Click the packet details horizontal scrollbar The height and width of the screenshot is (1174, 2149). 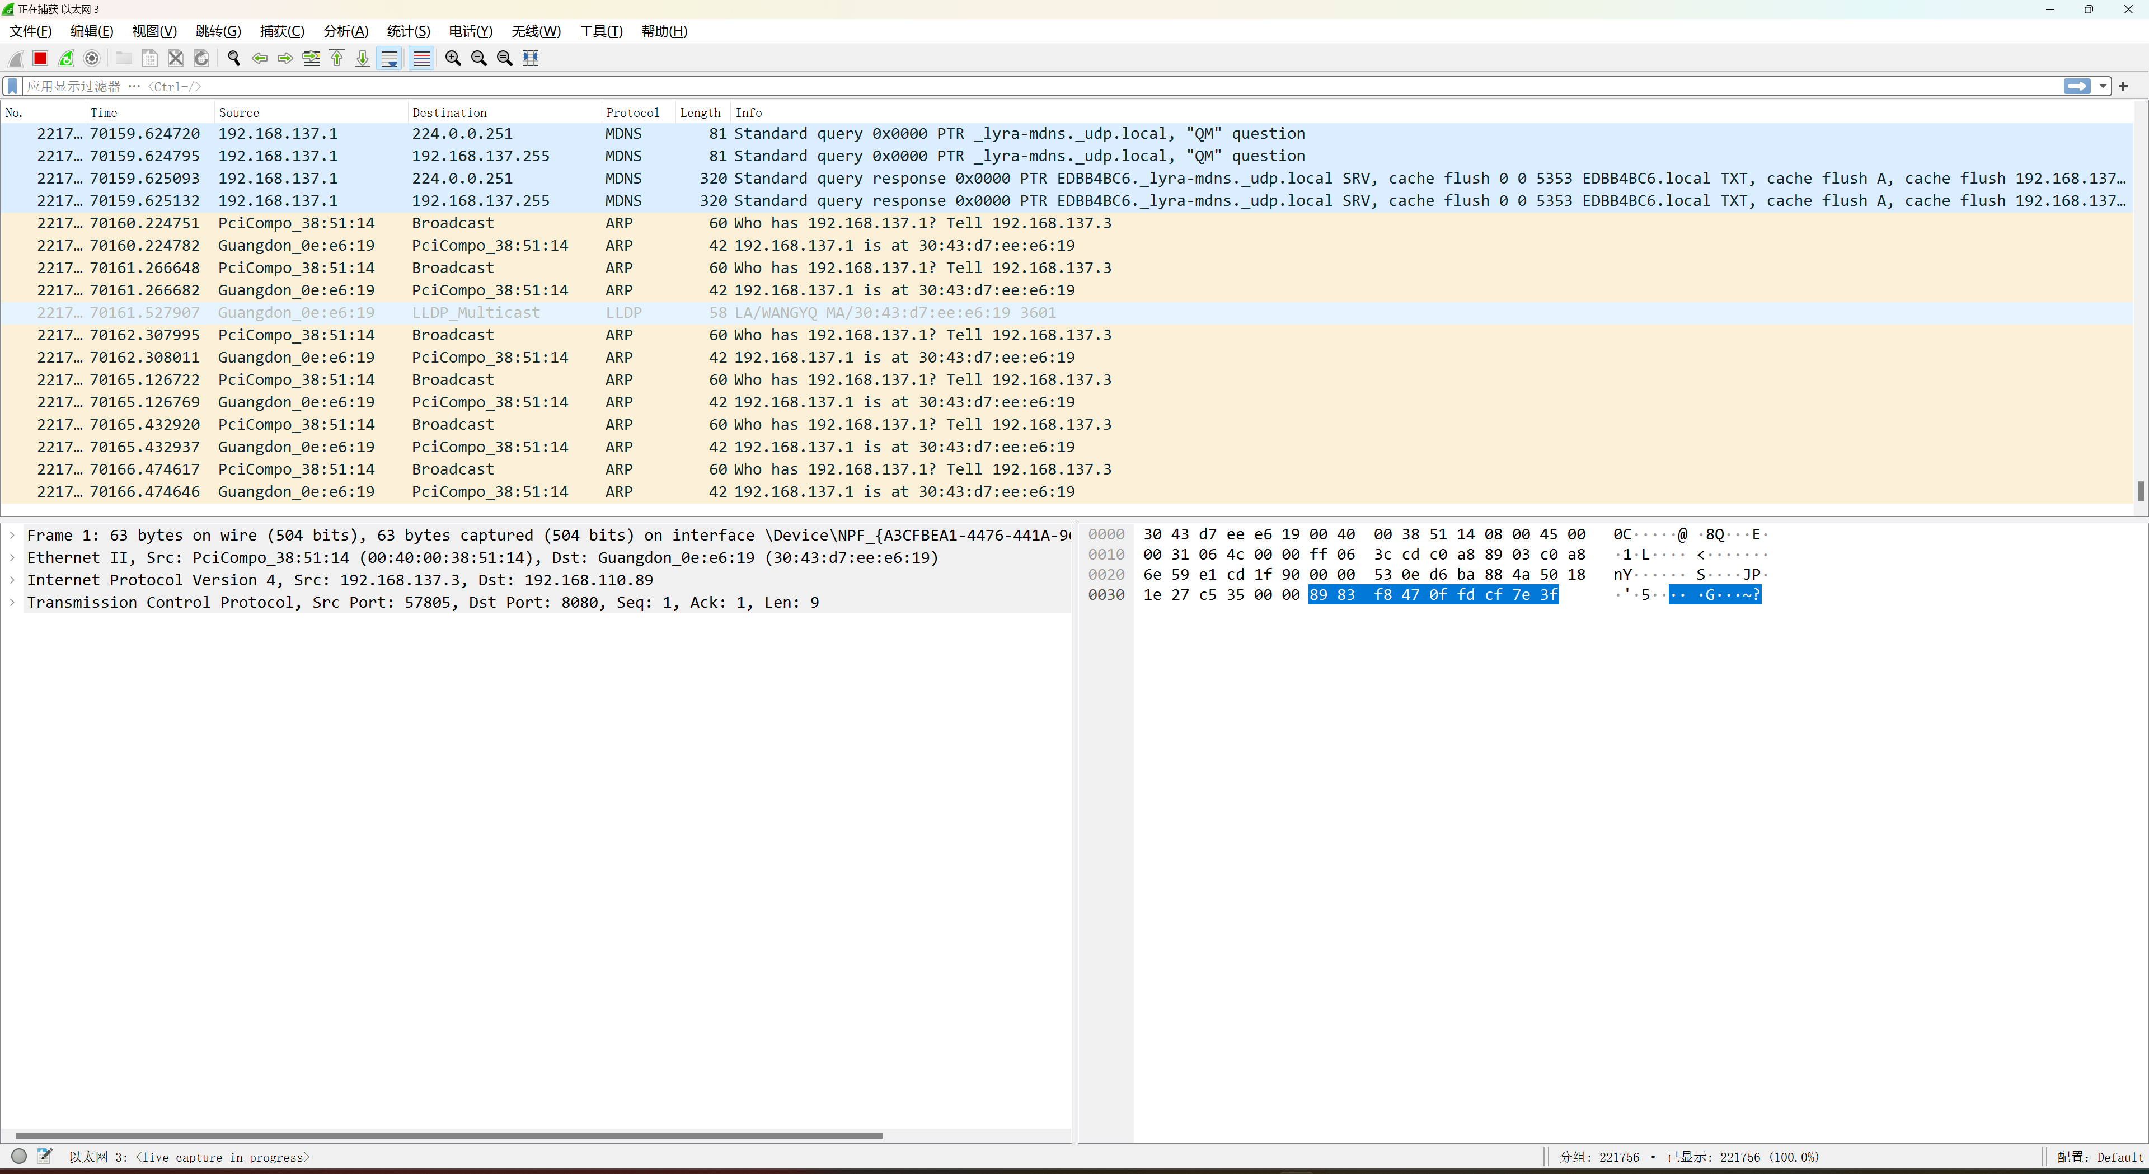point(449,1135)
